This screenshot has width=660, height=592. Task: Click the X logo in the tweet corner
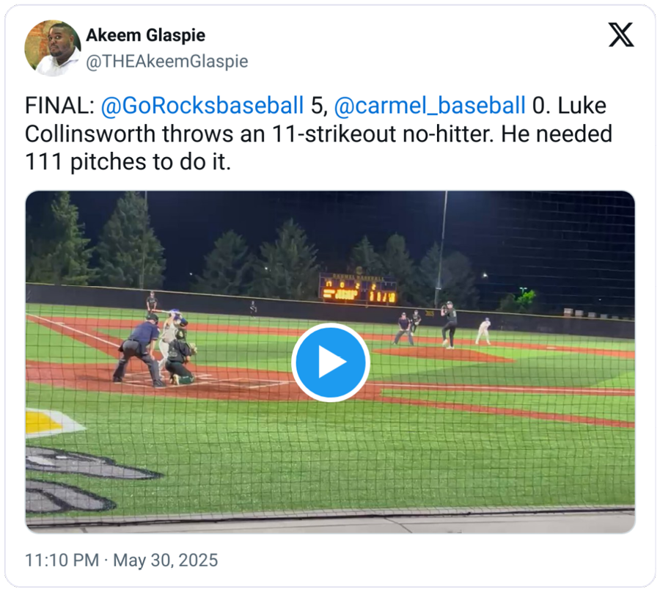621,35
